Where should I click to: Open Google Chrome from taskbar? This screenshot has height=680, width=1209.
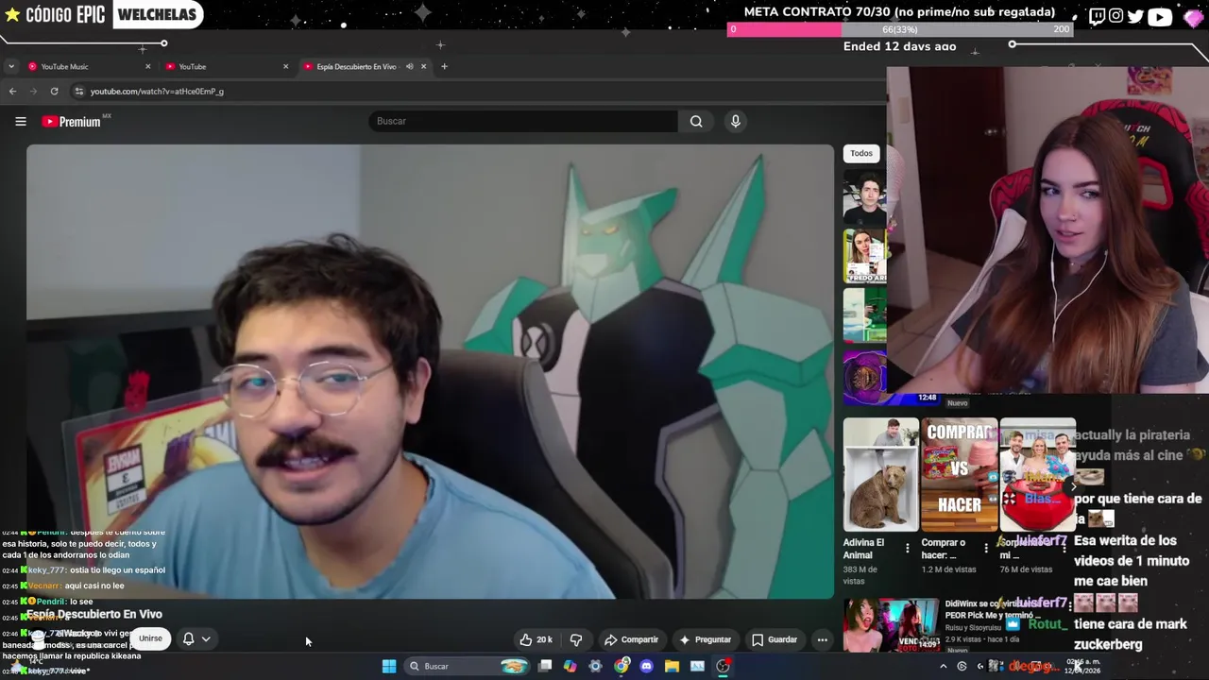click(621, 666)
